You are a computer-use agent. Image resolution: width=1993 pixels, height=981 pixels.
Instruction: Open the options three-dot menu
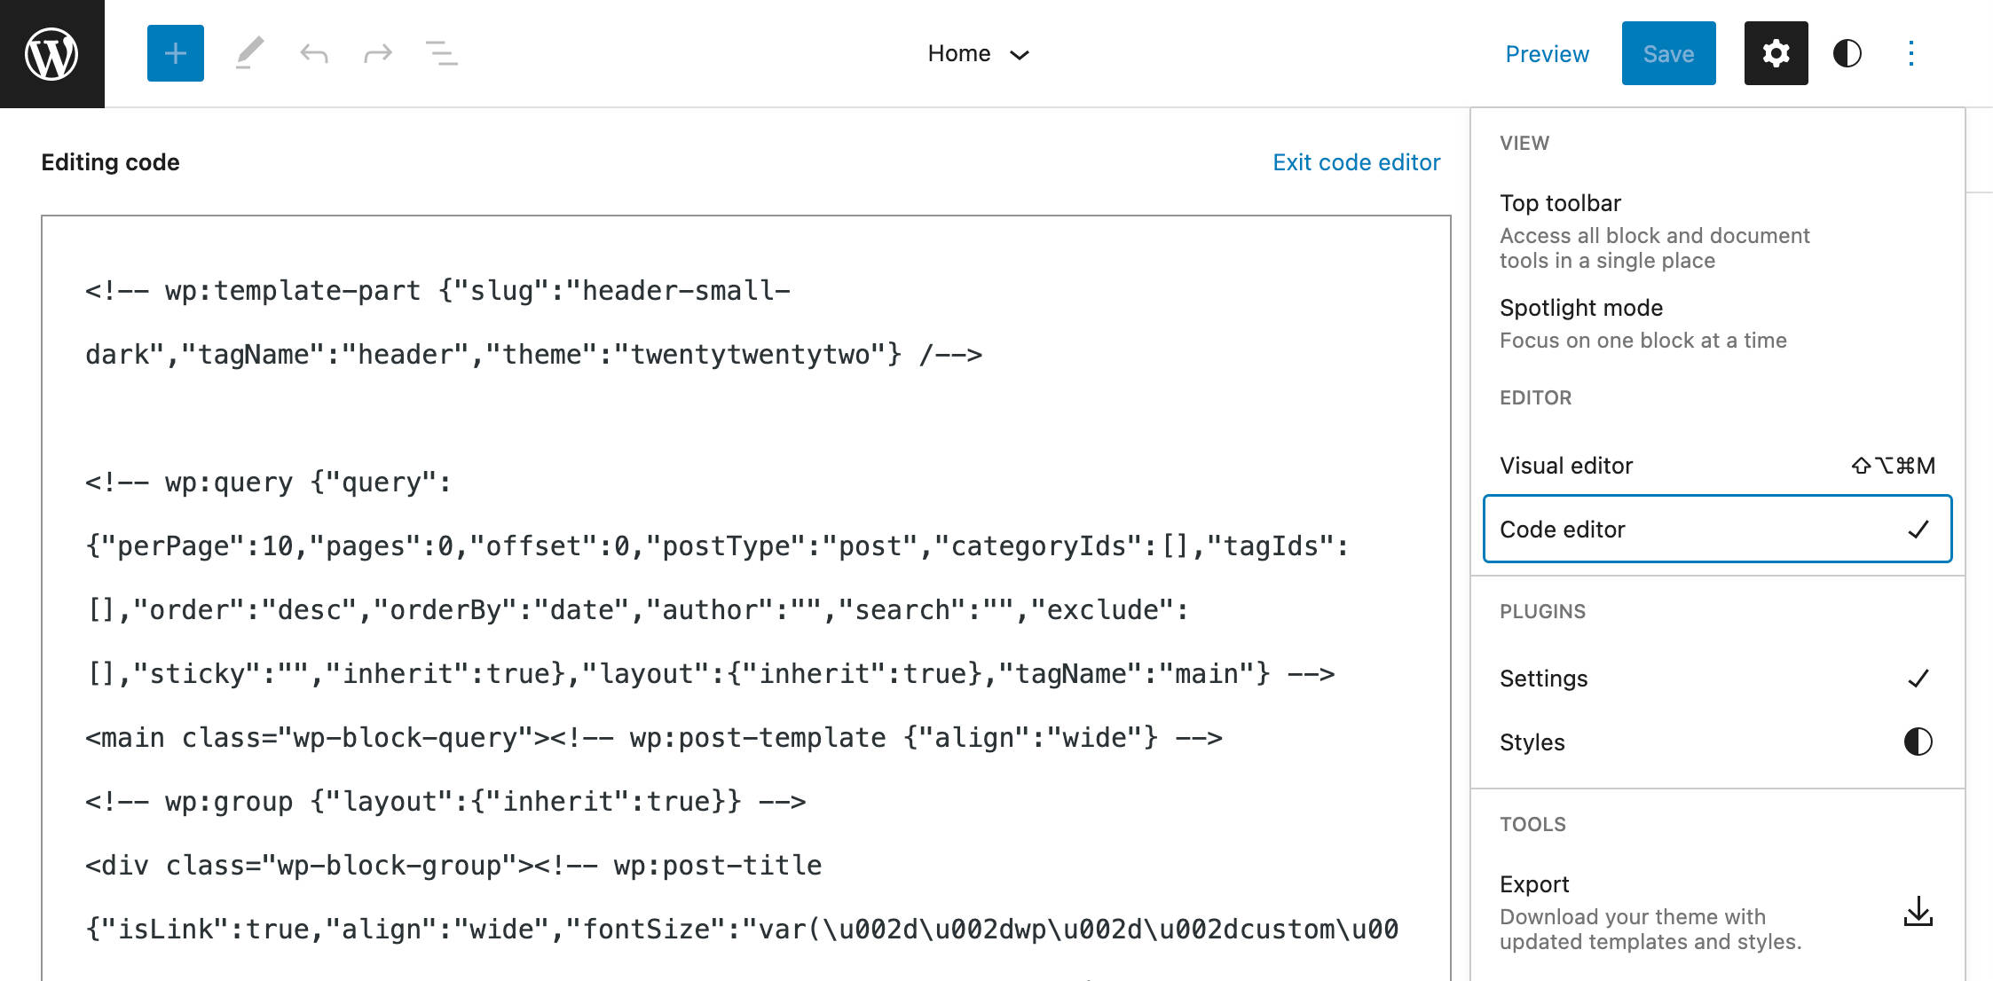[1910, 53]
